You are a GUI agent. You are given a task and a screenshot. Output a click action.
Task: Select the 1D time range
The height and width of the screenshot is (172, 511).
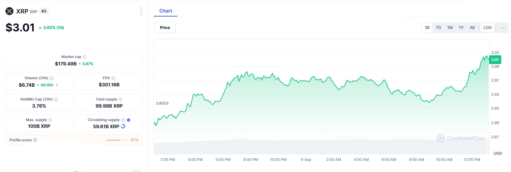[x=427, y=28]
